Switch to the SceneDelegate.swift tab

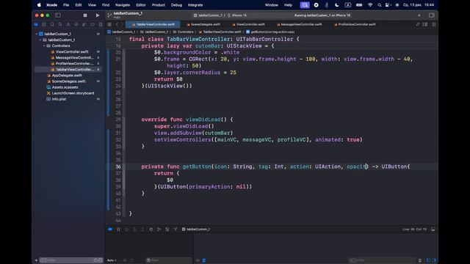203,24
